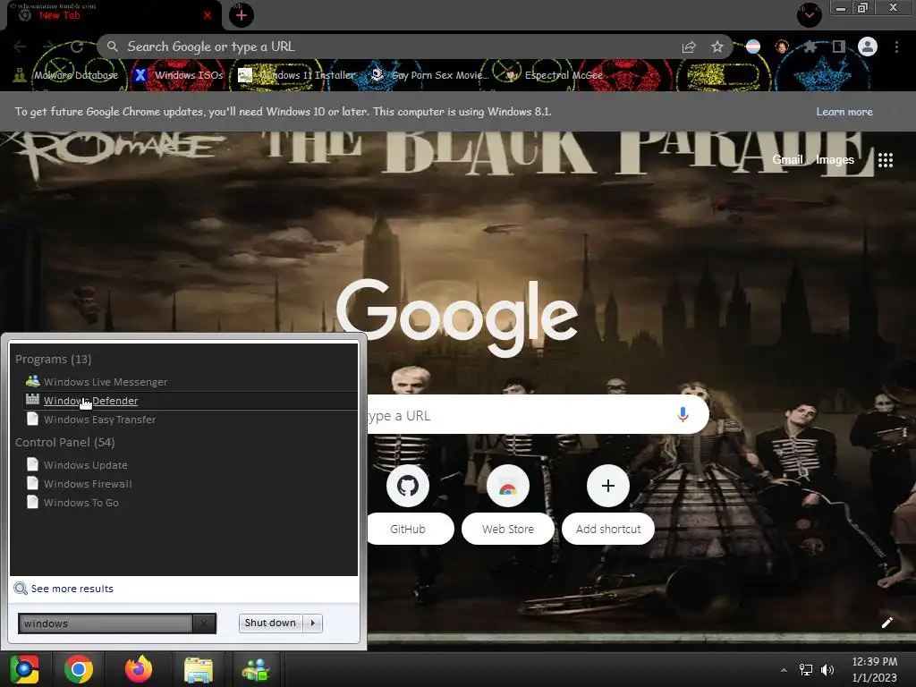Click the share page icon in address bar
The height and width of the screenshot is (687, 916).
click(x=689, y=47)
